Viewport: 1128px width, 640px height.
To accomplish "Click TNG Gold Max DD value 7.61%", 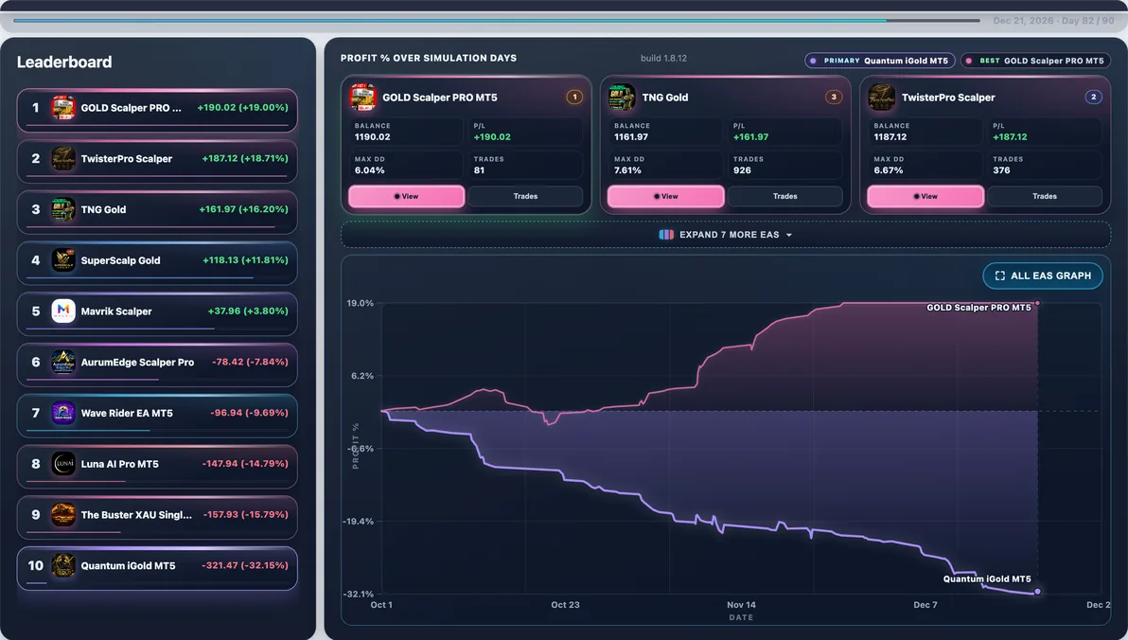I will (627, 170).
